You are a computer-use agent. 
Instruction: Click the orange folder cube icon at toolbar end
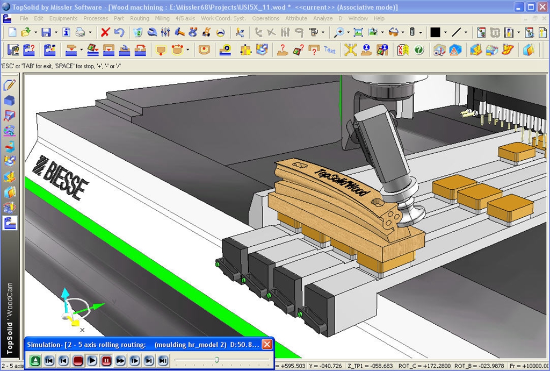point(529,50)
